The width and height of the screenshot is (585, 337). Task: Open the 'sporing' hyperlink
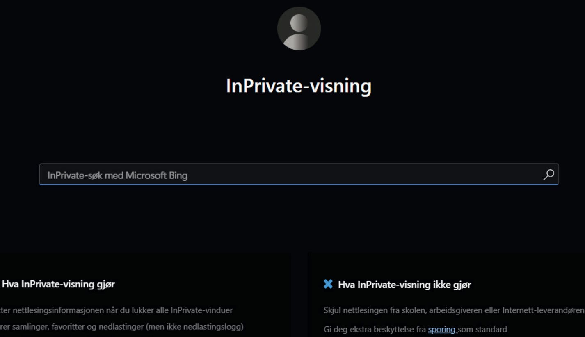[x=442, y=329]
